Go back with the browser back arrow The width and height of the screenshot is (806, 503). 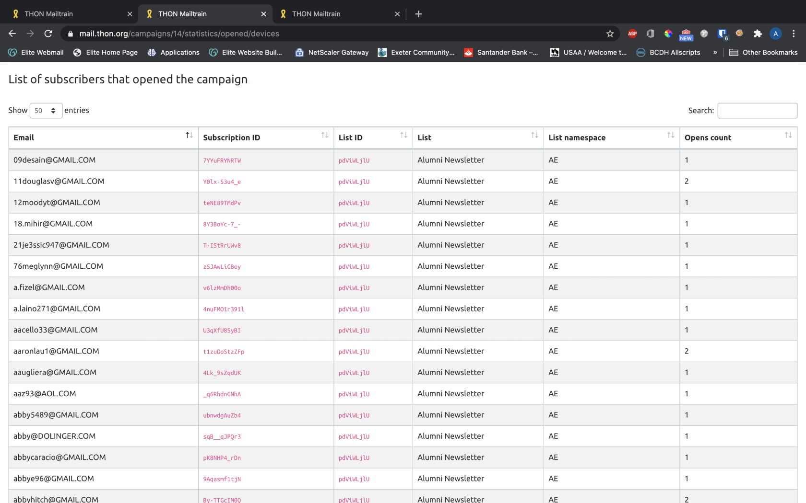click(x=12, y=34)
